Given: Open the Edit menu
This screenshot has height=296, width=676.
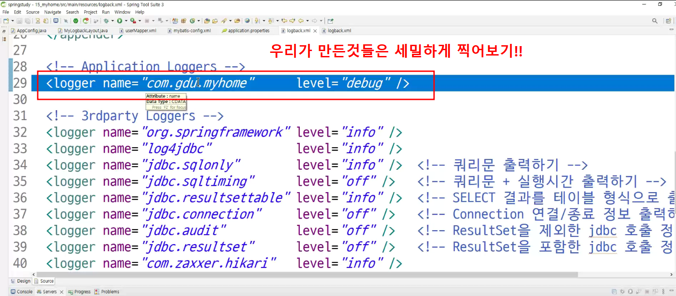Looking at the screenshot, I should [x=18, y=12].
